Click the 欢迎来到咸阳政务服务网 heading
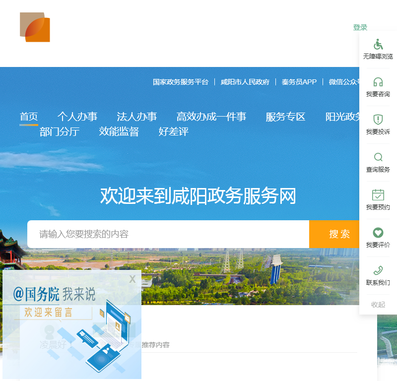397x381 pixels. [198, 195]
